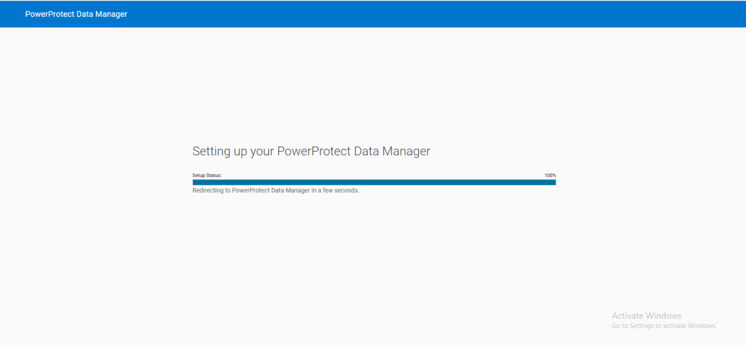The height and width of the screenshot is (347, 746).
Task: Click the 100% completion value
Action: click(x=550, y=176)
